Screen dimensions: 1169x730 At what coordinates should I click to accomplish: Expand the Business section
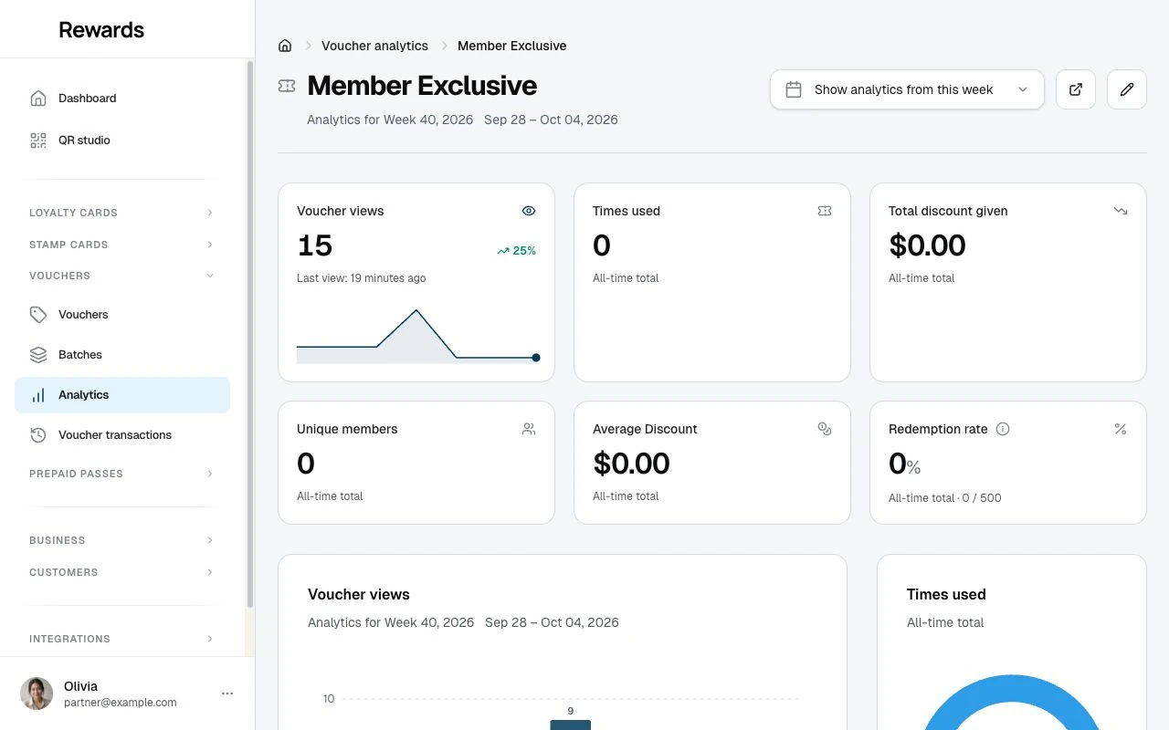pyautogui.click(x=122, y=540)
